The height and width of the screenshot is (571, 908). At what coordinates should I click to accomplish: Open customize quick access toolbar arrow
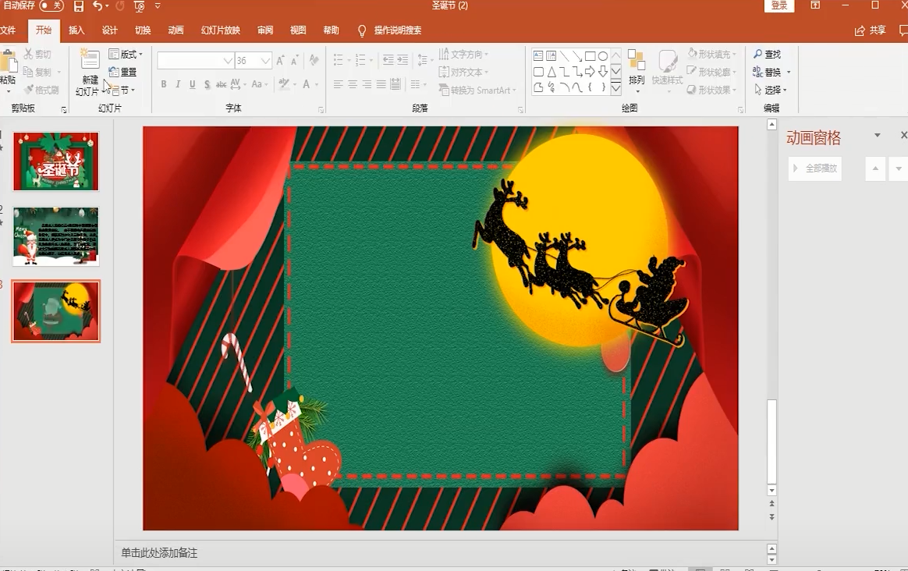point(158,6)
